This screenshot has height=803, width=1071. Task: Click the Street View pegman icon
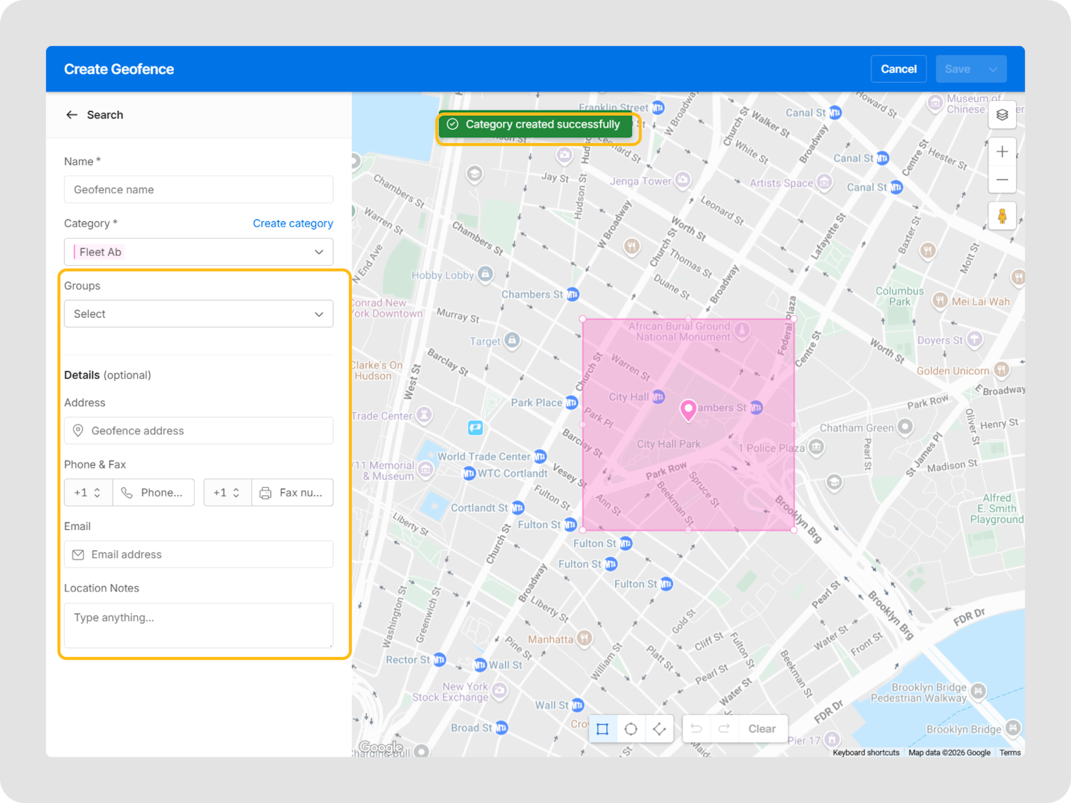click(1002, 216)
